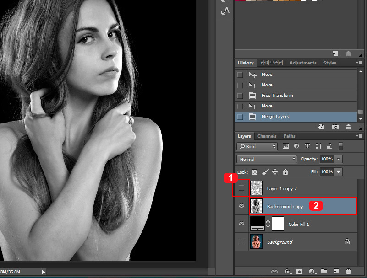The width and height of the screenshot is (367, 278).
Task: Open the Kind filter dropdown
Action: [257, 146]
